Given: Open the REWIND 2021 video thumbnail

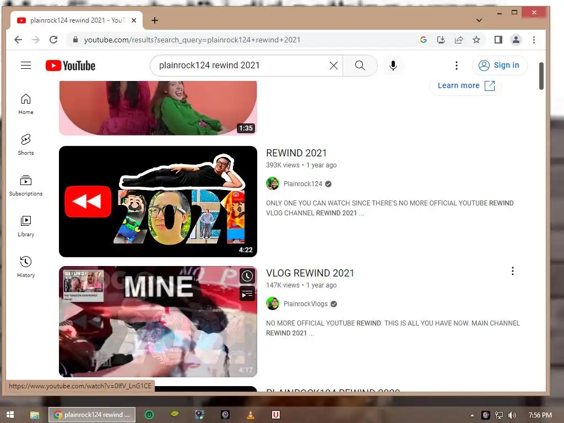Looking at the screenshot, I should pyautogui.click(x=158, y=202).
